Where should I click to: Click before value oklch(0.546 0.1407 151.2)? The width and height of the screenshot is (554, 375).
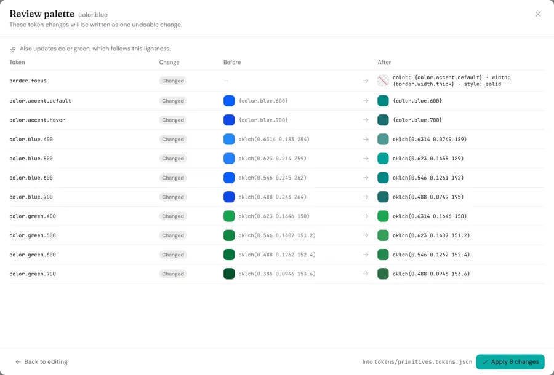[x=277, y=235]
